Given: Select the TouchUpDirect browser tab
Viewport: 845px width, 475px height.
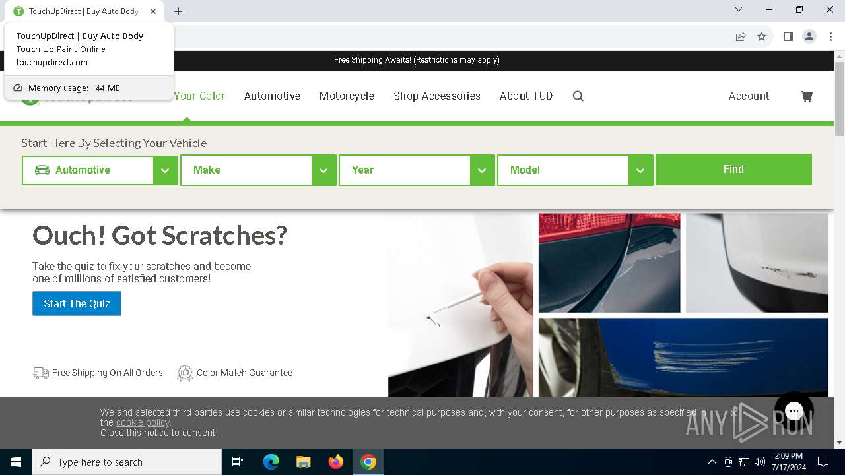Looking at the screenshot, I should click(86, 11).
